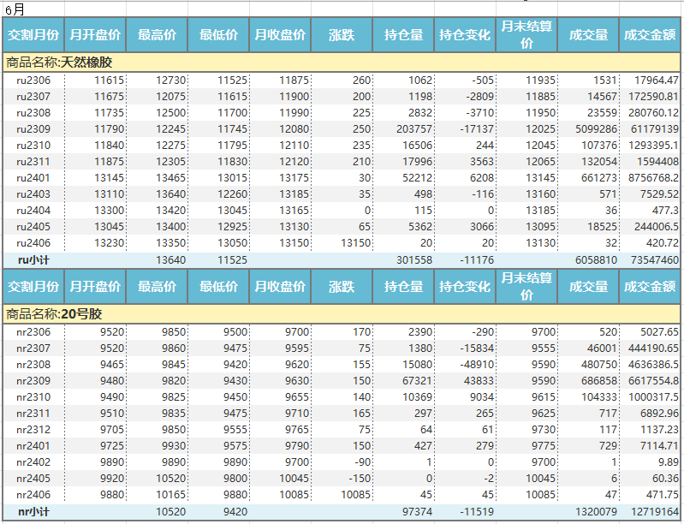684x524 pixels.
Task: Click the nr2401 contract cell
Action: pos(33,446)
